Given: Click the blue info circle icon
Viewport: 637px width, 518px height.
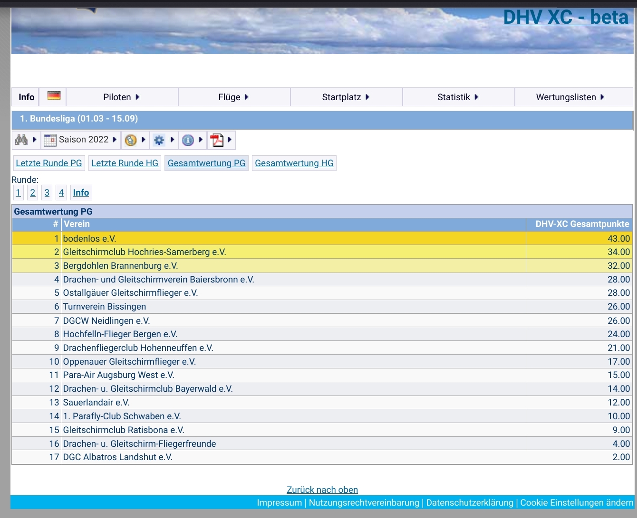Looking at the screenshot, I should (x=188, y=140).
